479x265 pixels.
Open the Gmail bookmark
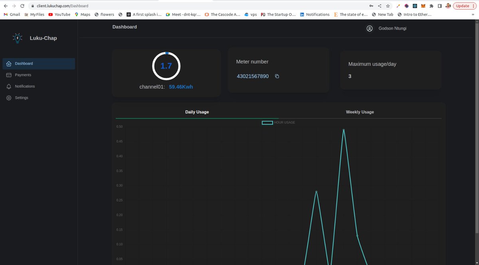pyautogui.click(x=12, y=14)
